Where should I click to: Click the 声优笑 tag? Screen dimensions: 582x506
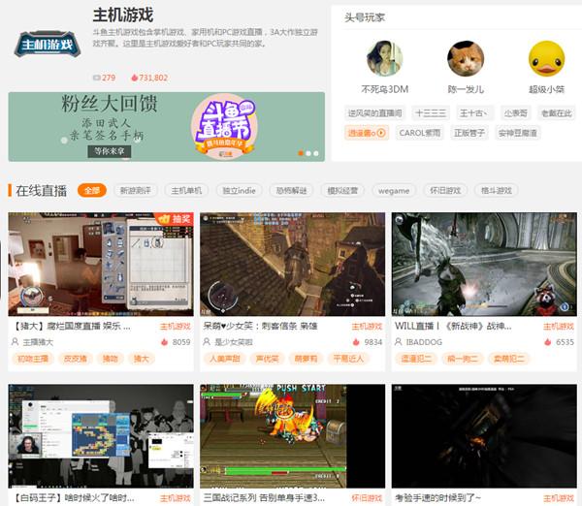pos(268,359)
